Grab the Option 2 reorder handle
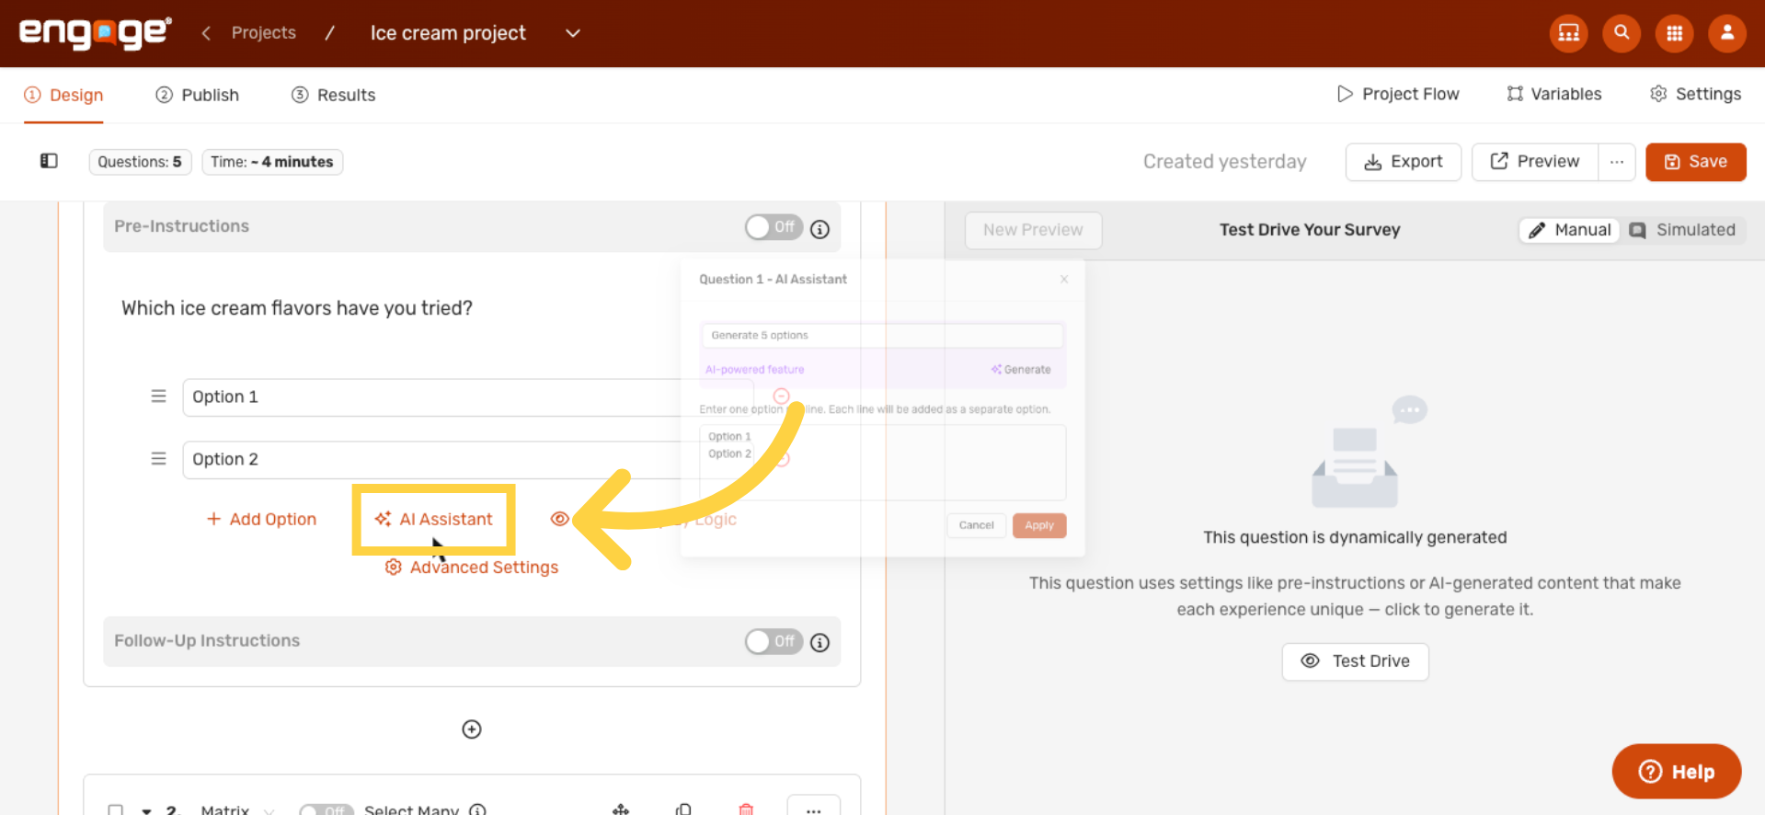This screenshot has width=1765, height=815. click(158, 458)
